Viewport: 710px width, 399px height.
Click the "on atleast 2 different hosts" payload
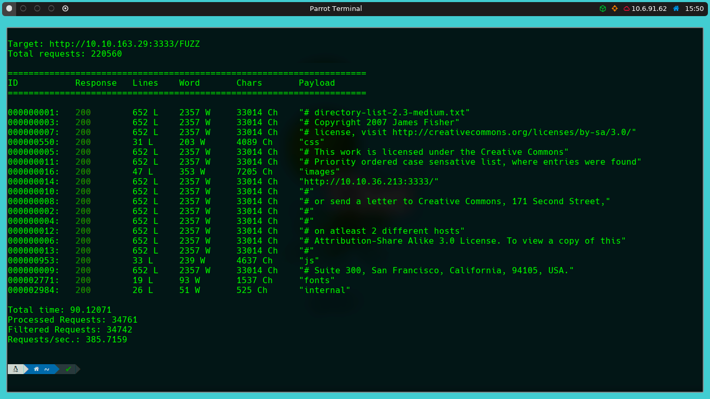tap(382, 231)
